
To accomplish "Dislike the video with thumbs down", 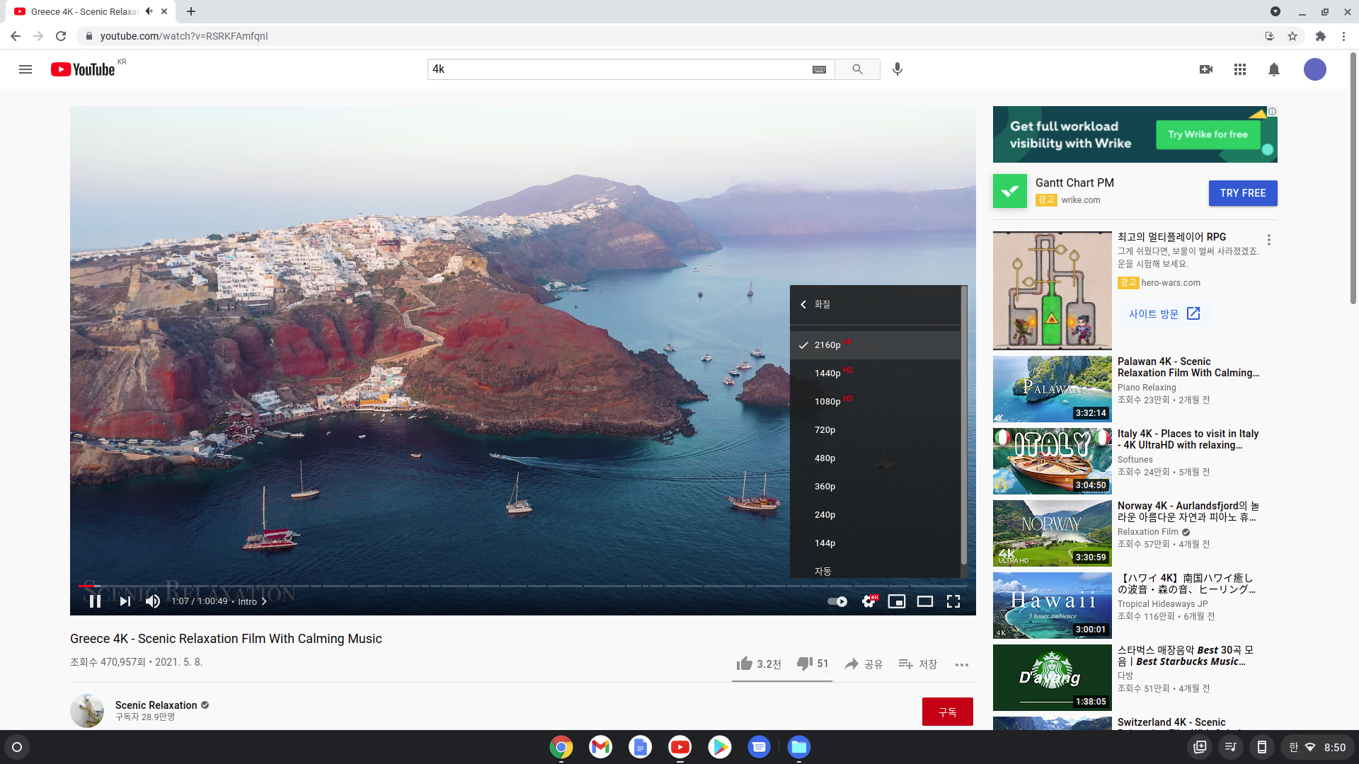I will tap(805, 664).
